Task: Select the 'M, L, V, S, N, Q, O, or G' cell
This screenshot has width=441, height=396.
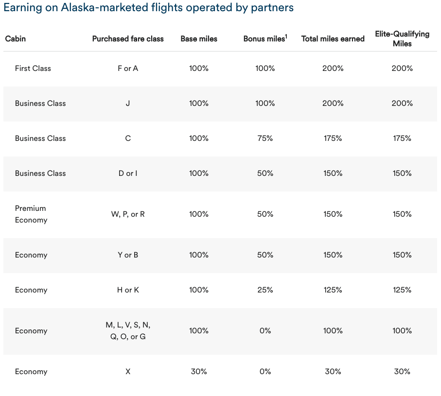Action: coord(128,331)
